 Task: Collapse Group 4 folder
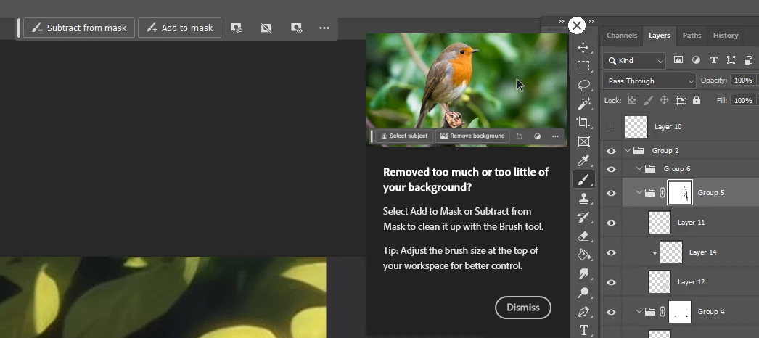tap(639, 311)
